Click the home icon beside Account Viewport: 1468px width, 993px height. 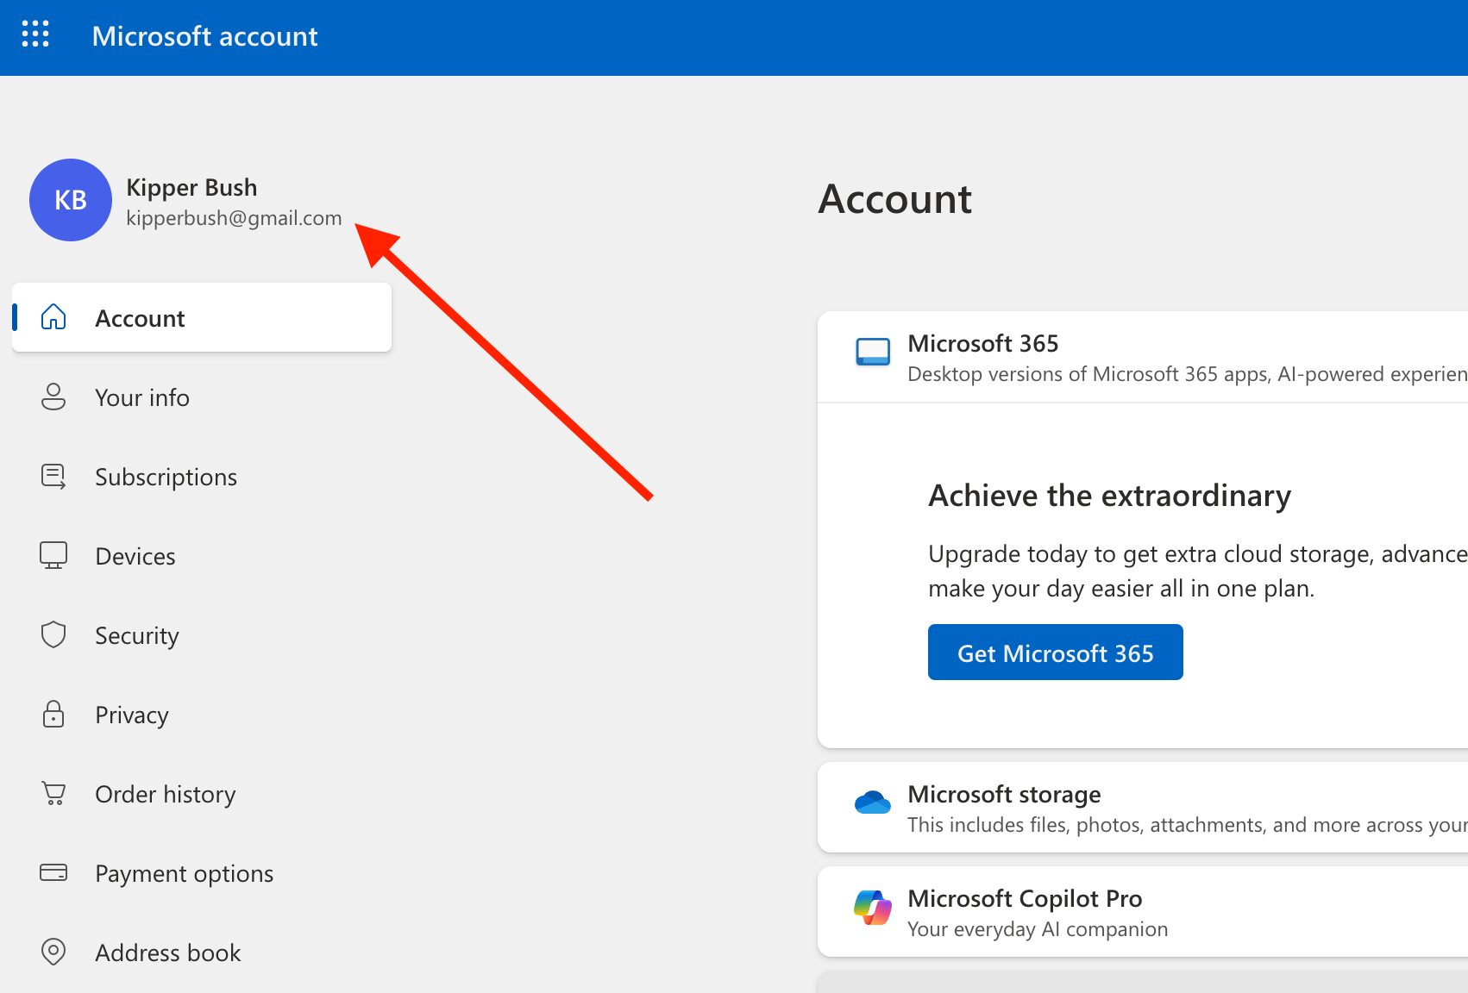pos(53,317)
